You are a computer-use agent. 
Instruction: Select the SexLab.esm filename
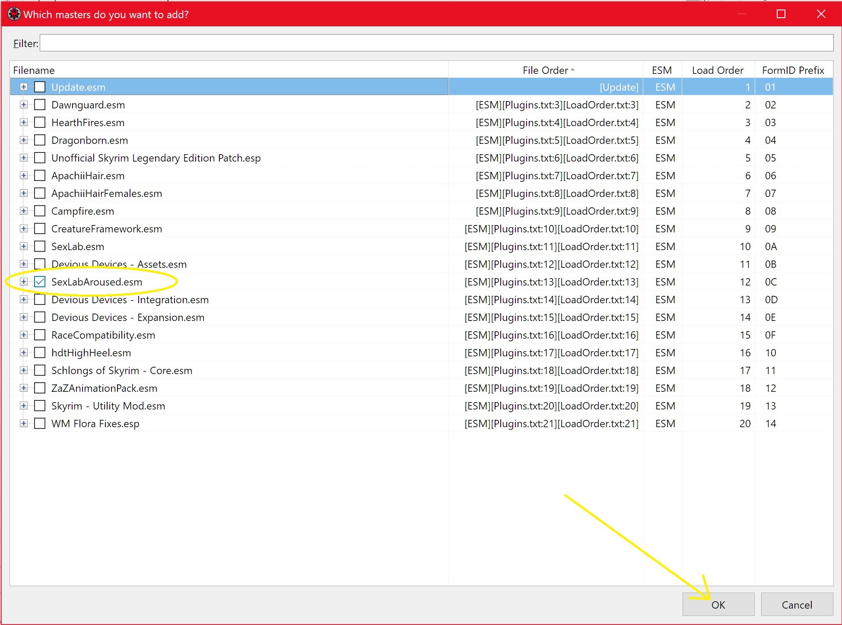pos(78,246)
